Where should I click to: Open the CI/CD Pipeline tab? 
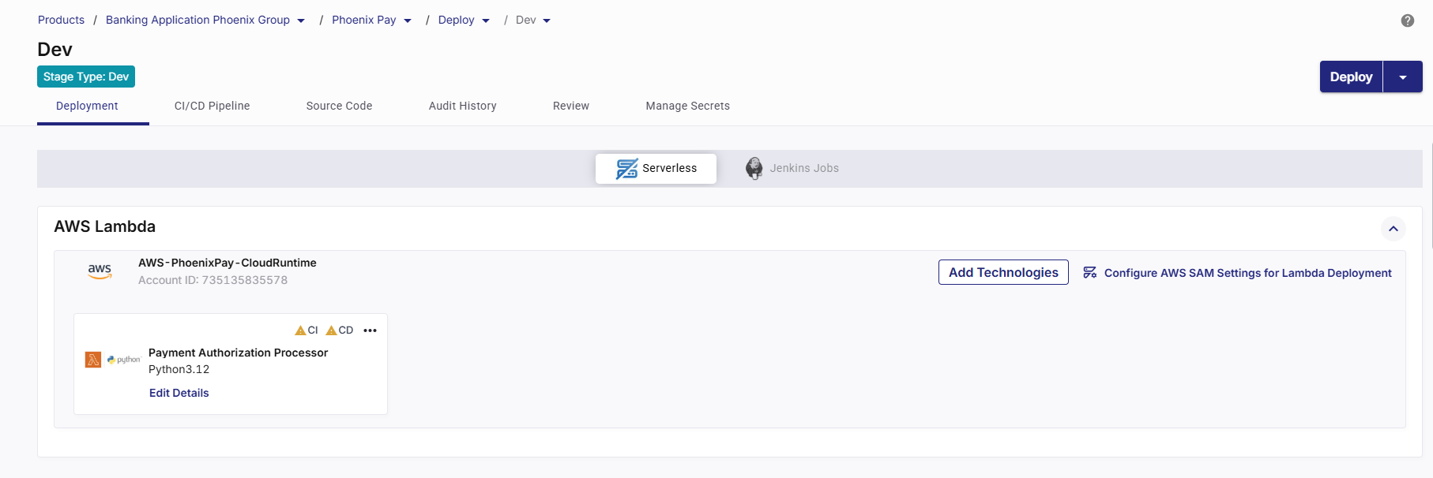(x=212, y=106)
